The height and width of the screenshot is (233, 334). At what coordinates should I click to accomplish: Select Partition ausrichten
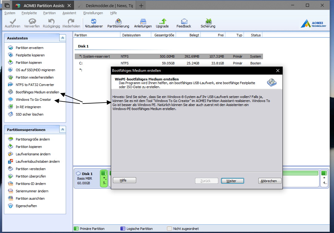(30, 198)
